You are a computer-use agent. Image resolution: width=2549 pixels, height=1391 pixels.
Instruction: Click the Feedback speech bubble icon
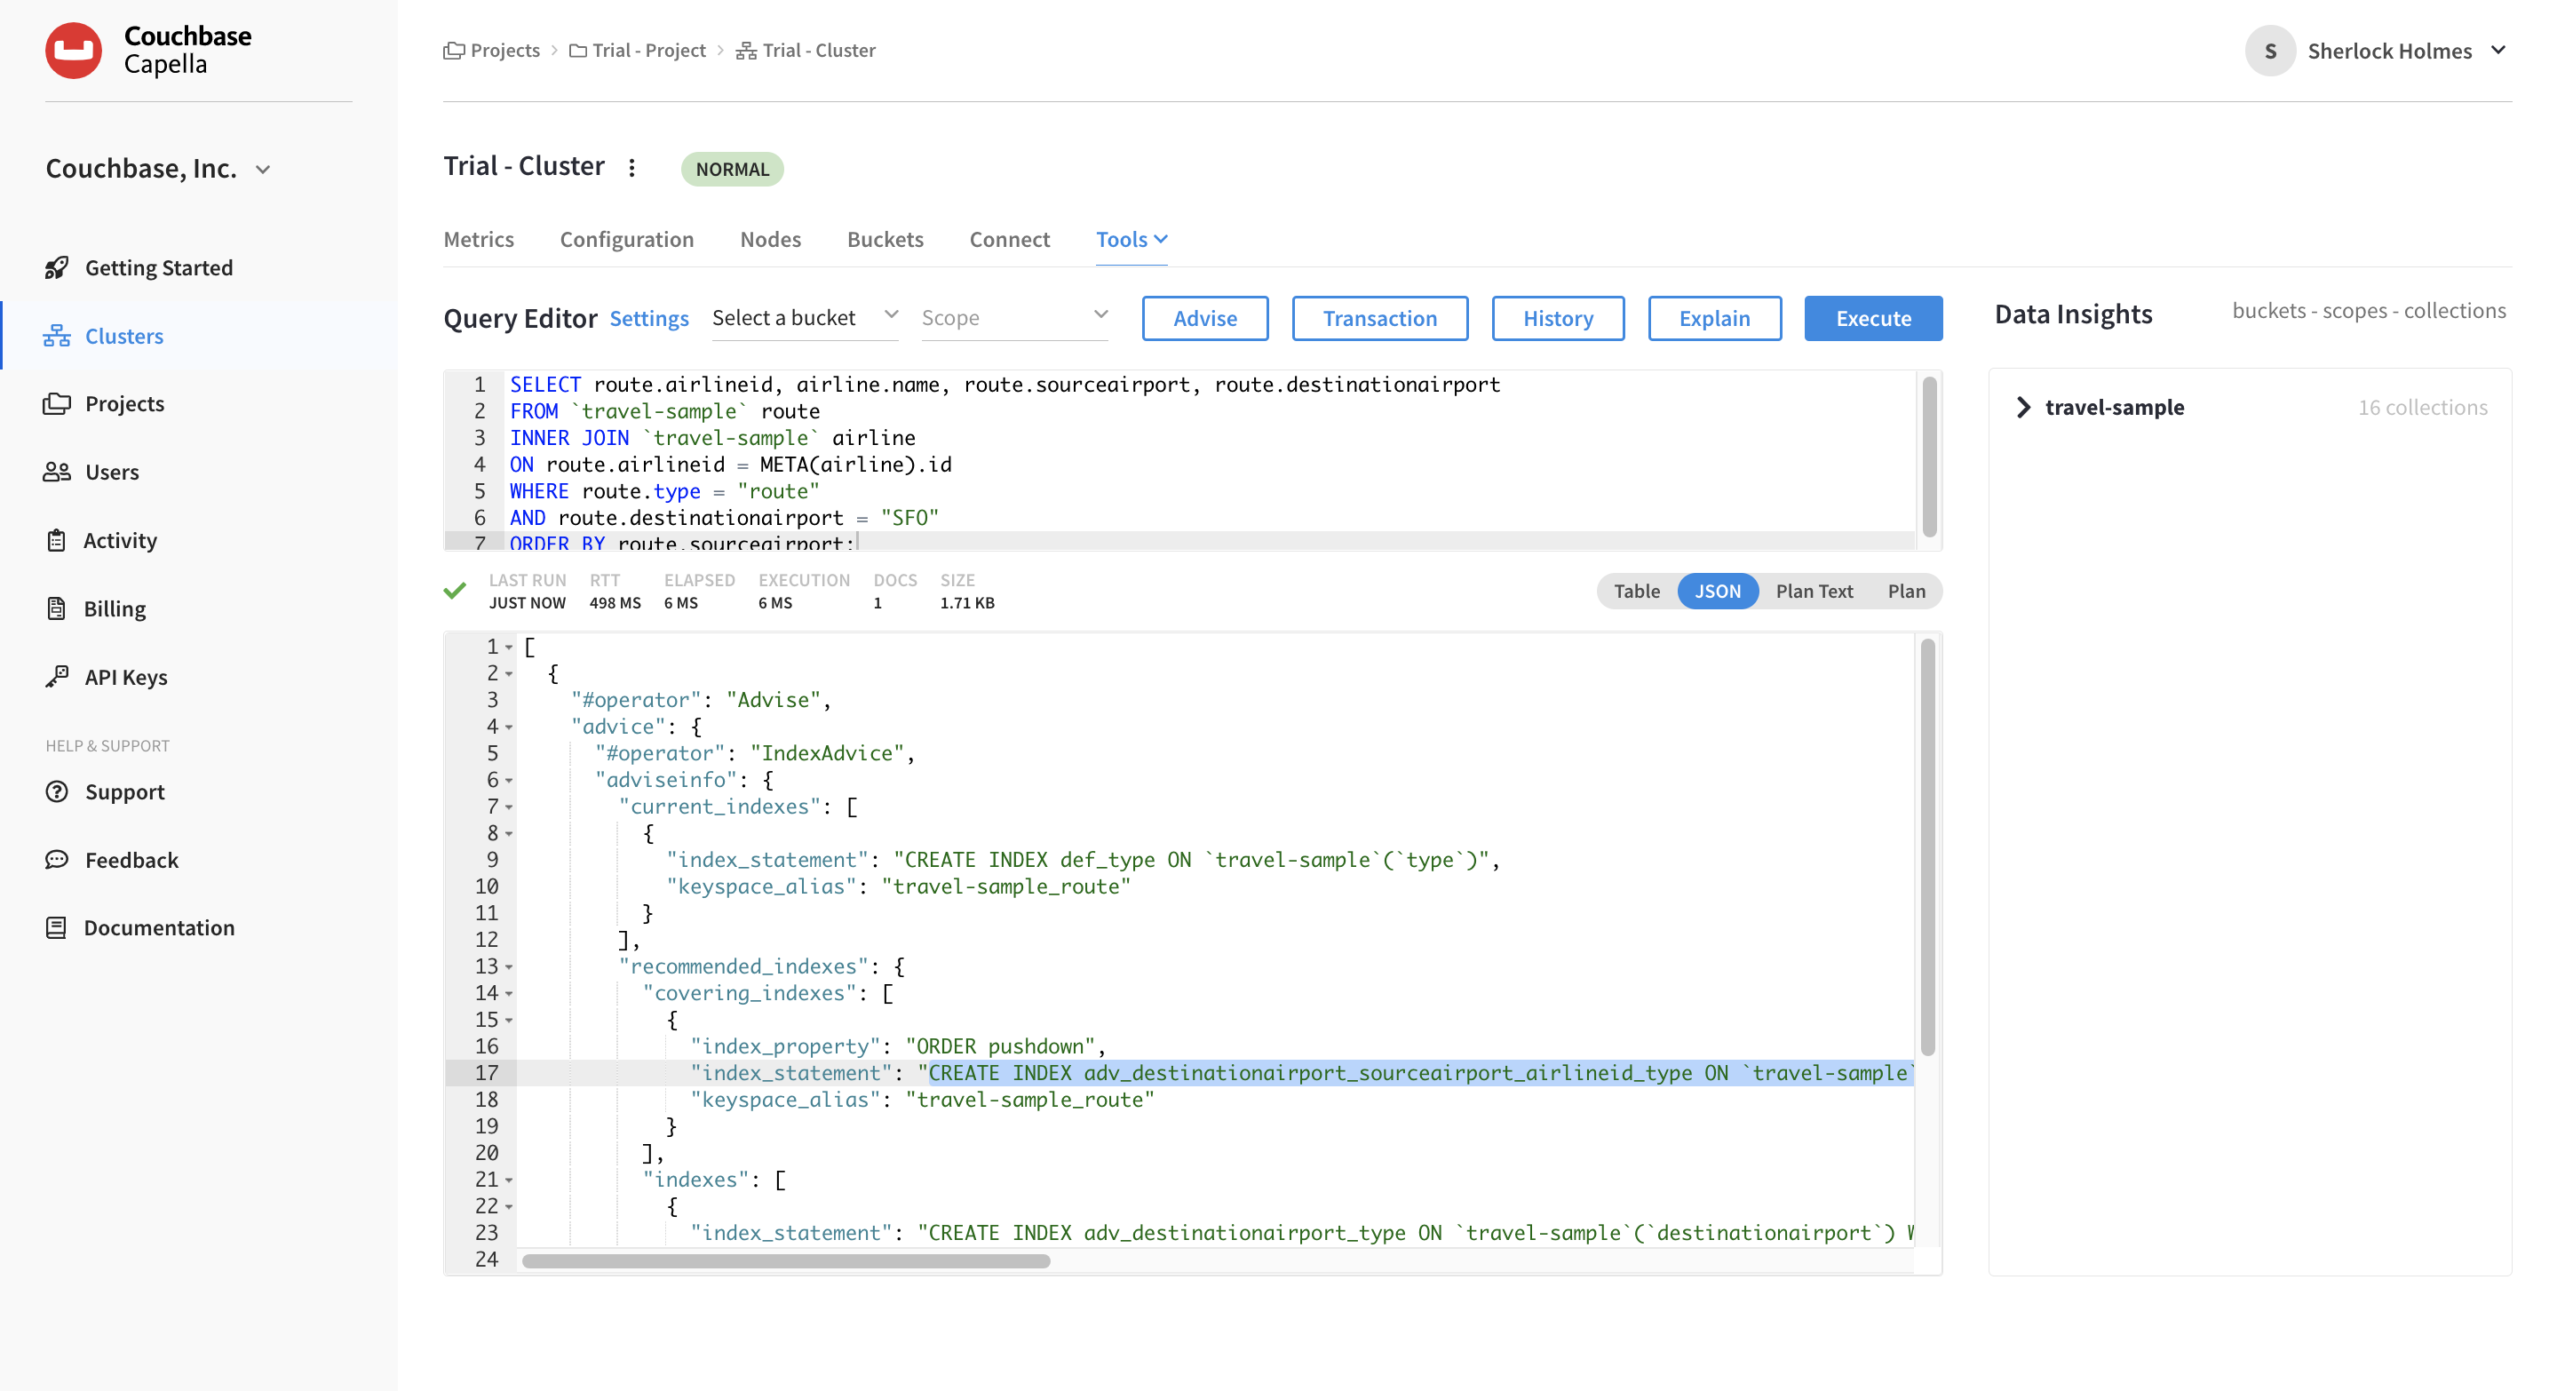(57, 859)
